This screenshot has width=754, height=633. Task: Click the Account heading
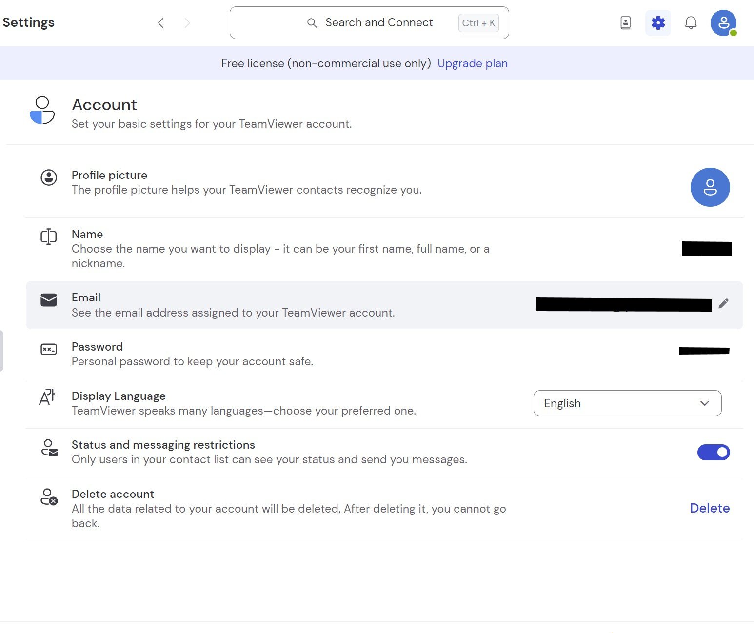coord(104,105)
